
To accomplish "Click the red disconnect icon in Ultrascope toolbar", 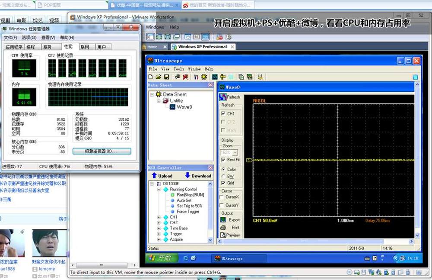I will [x=185, y=77].
